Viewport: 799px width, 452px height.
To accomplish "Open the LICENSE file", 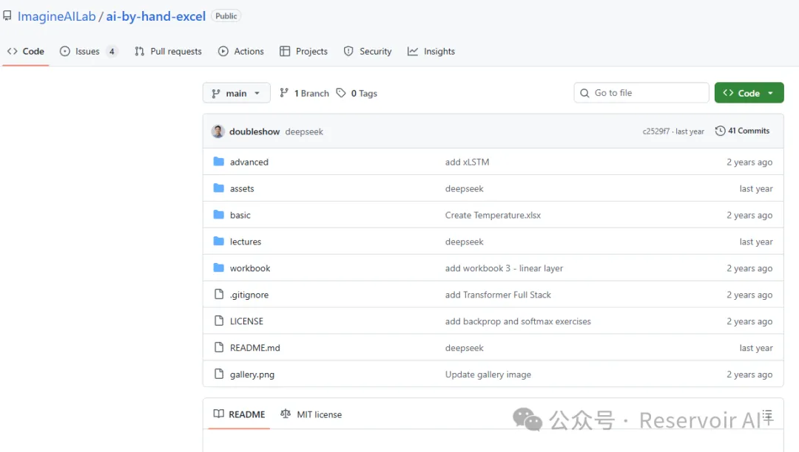I will click(246, 321).
